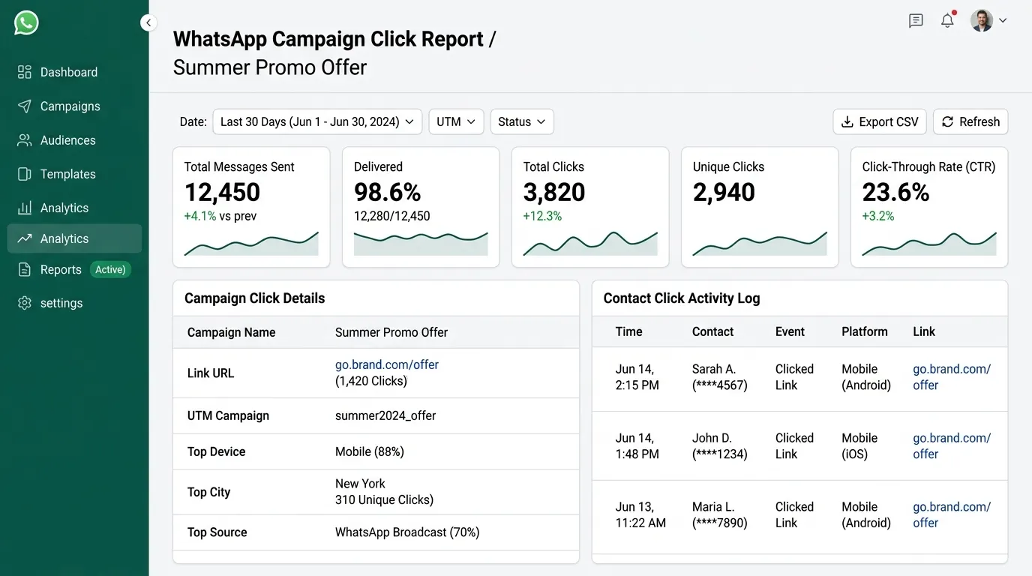1032x576 pixels.
Task: Select the "summer2024_offer" UTM Campaign value
Action: point(385,415)
